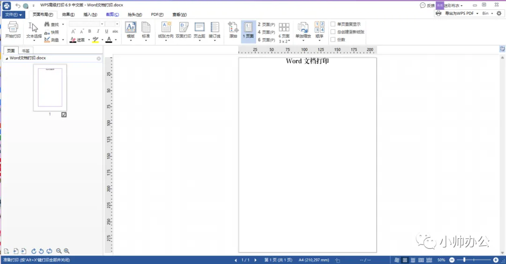This screenshot has height=264, width=506.
Task: Click the bottom zoom out minus button
Action: pyautogui.click(x=452, y=260)
